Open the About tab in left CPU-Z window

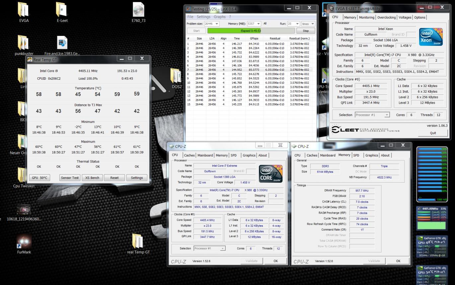(x=263, y=155)
